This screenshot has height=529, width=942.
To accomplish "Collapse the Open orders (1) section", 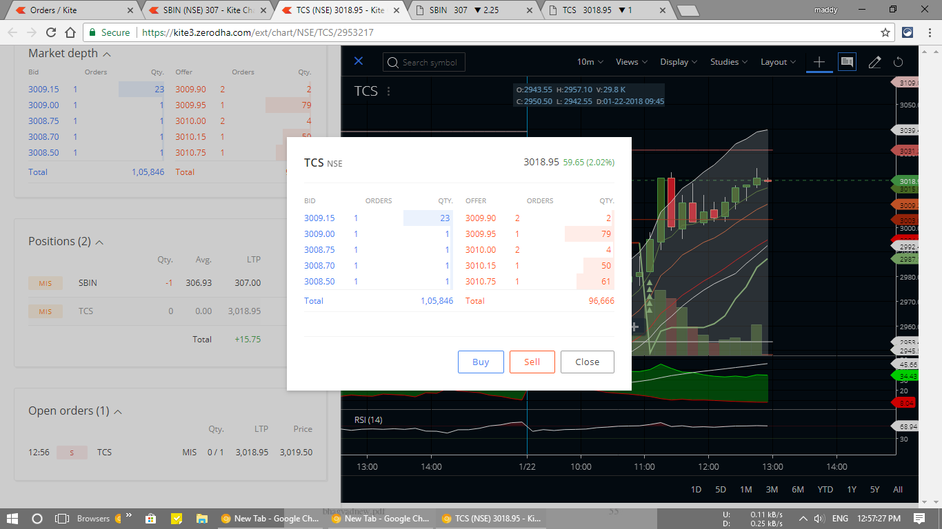I will point(117,411).
